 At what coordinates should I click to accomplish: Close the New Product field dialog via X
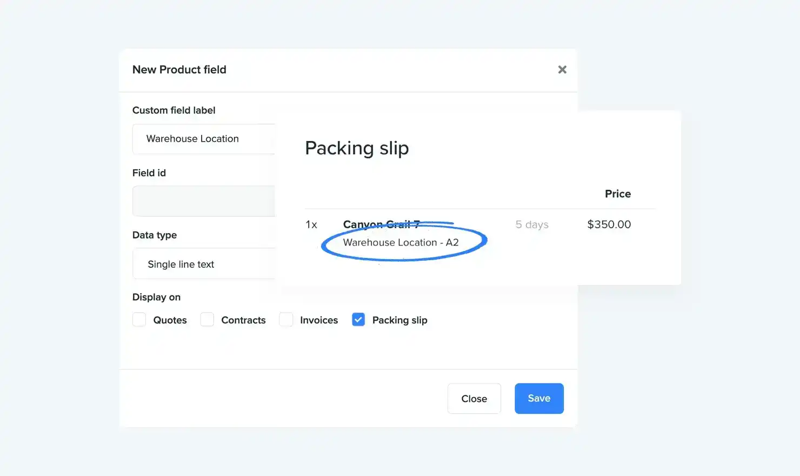(x=562, y=69)
